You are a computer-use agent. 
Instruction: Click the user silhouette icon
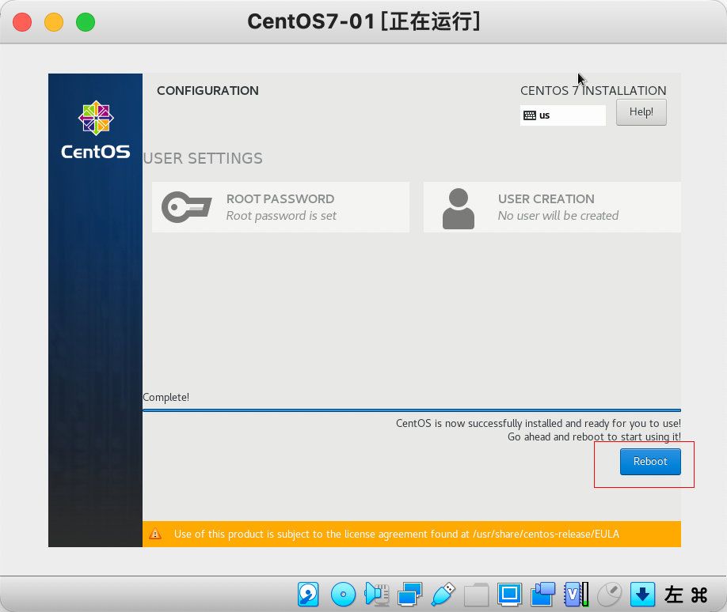click(x=458, y=208)
